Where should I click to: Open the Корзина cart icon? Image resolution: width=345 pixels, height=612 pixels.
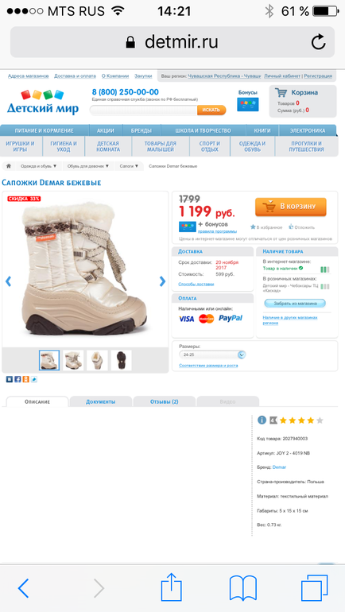(x=281, y=92)
